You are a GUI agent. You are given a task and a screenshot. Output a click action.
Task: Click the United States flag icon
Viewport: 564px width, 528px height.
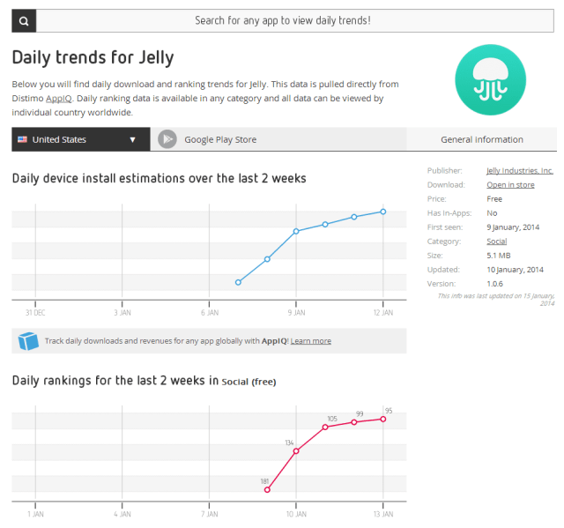pyautogui.click(x=22, y=139)
